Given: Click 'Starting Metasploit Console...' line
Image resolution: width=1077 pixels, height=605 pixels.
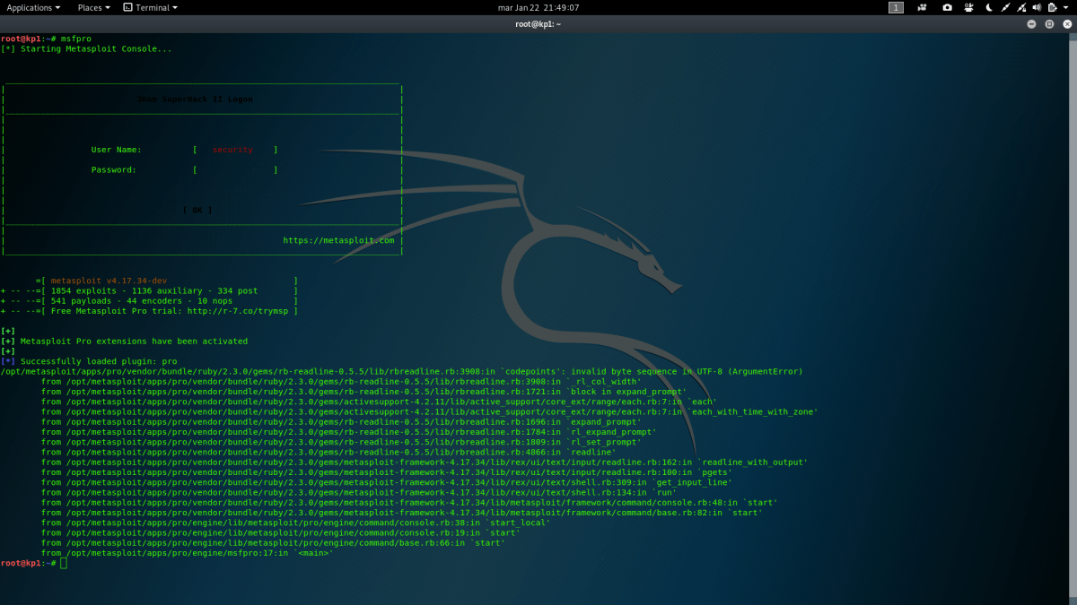Looking at the screenshot, I should tap(86, 48).
